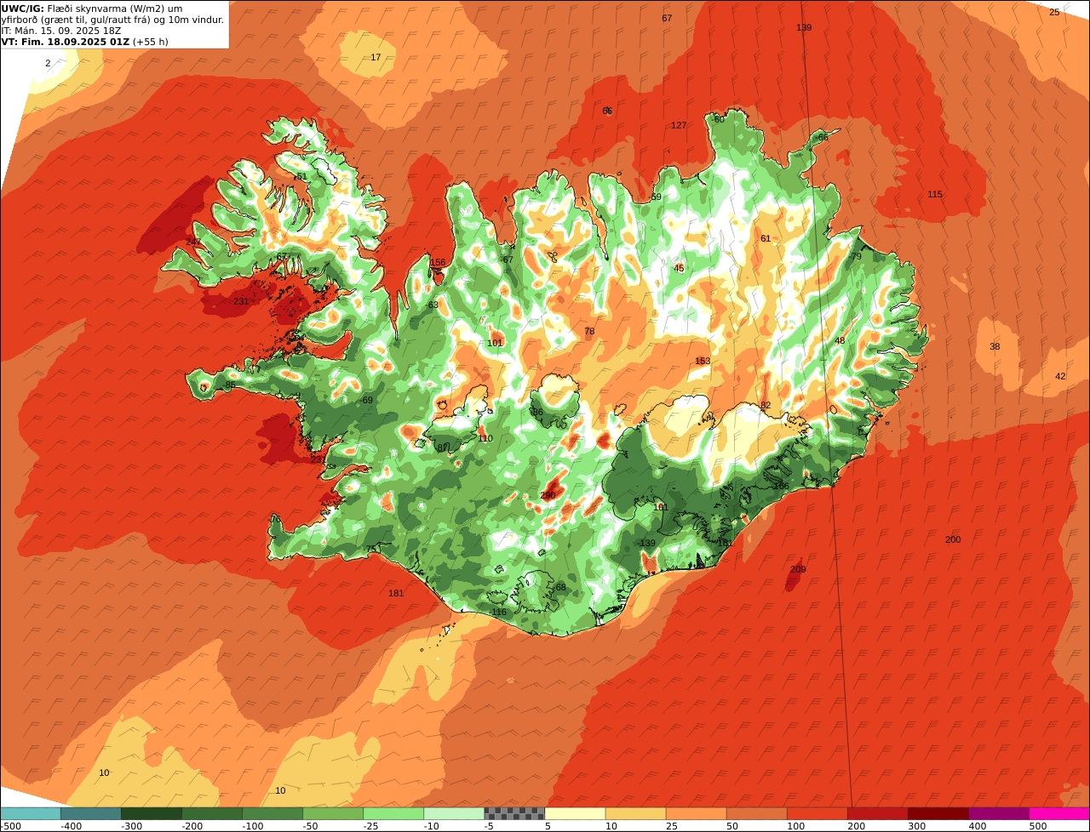
Task: Click the '38' value in the eastern sea
Action: point(995,347)
